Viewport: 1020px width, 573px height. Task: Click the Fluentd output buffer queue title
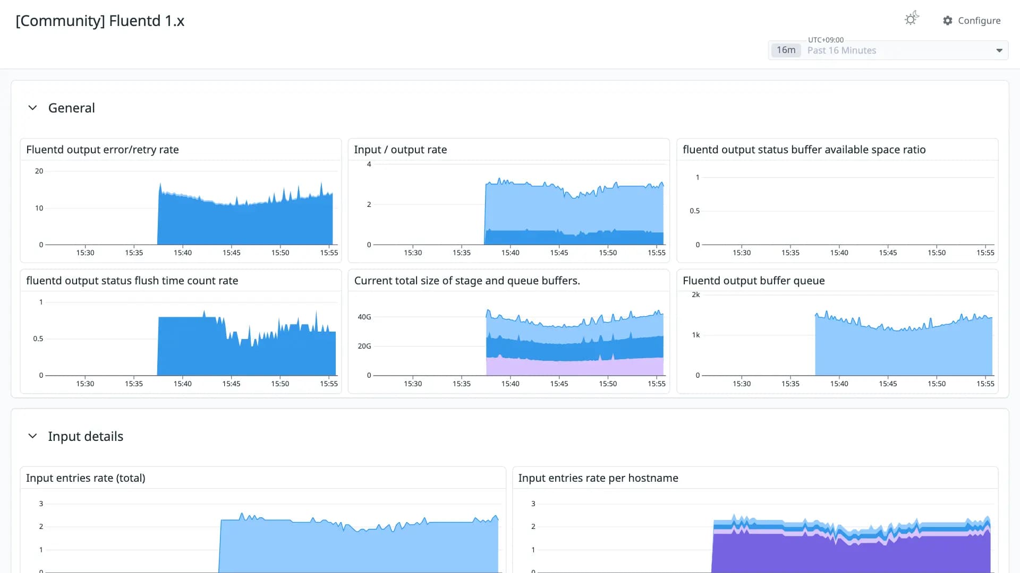[754, 281]
